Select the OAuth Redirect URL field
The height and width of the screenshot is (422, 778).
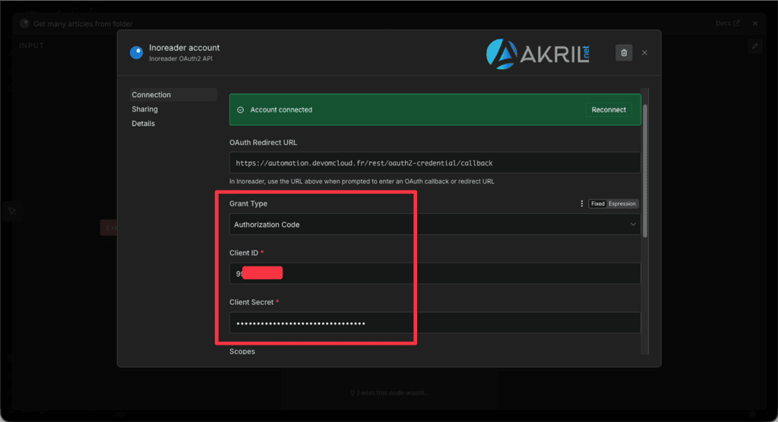[435, 162]
